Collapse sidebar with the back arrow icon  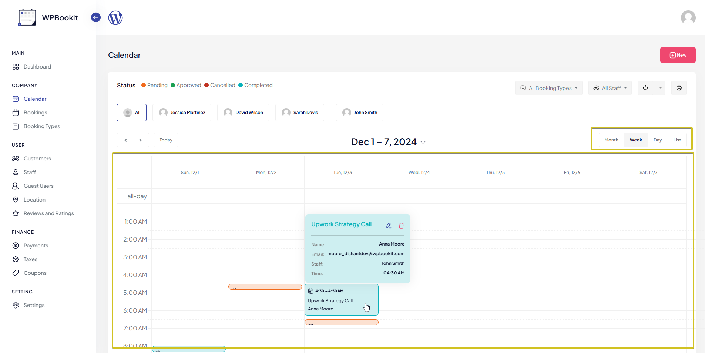click(96, 17)
